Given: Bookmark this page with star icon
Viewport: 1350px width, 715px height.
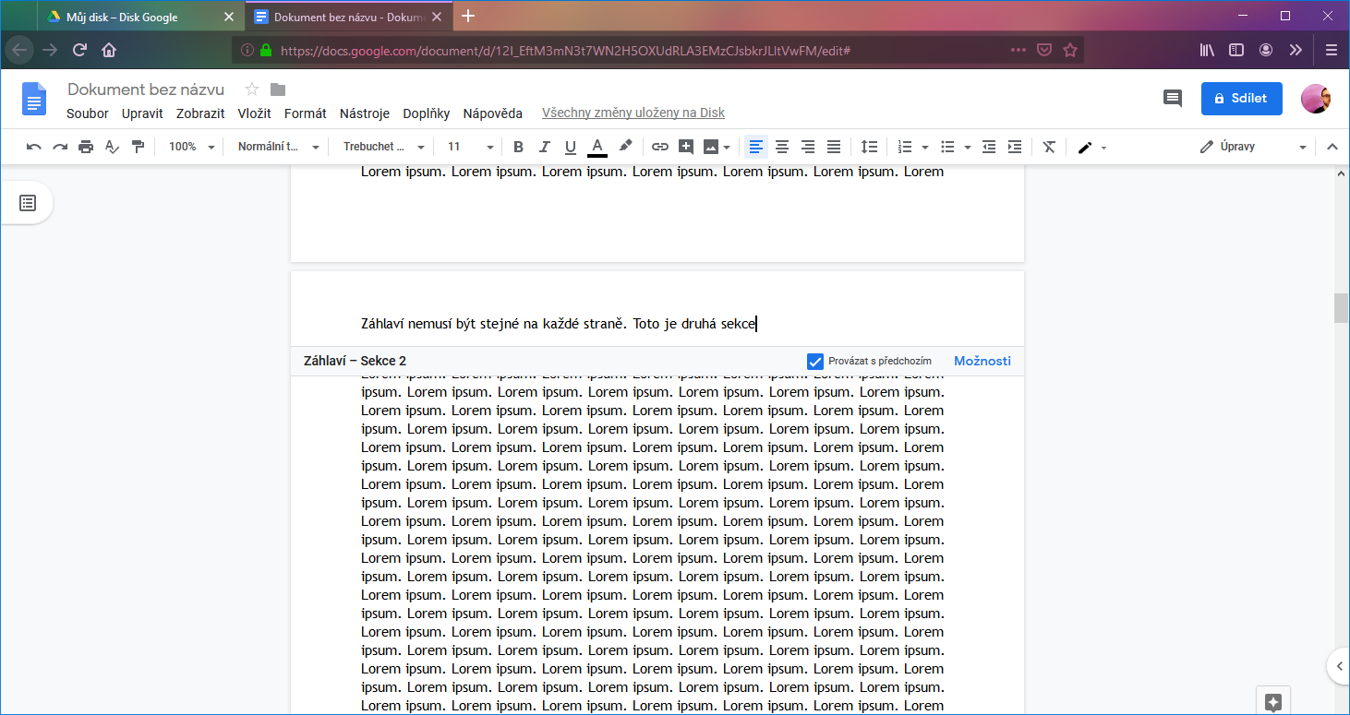Looking at the screenshot, I should pyautogui.click(x=1070, y=50).
